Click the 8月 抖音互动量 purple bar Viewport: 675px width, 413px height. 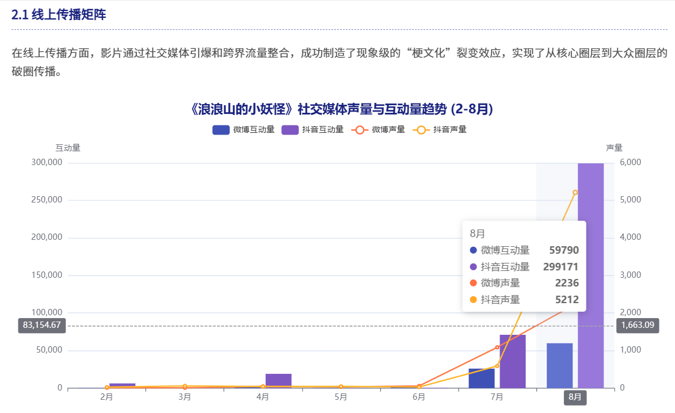tap(590, 276)
